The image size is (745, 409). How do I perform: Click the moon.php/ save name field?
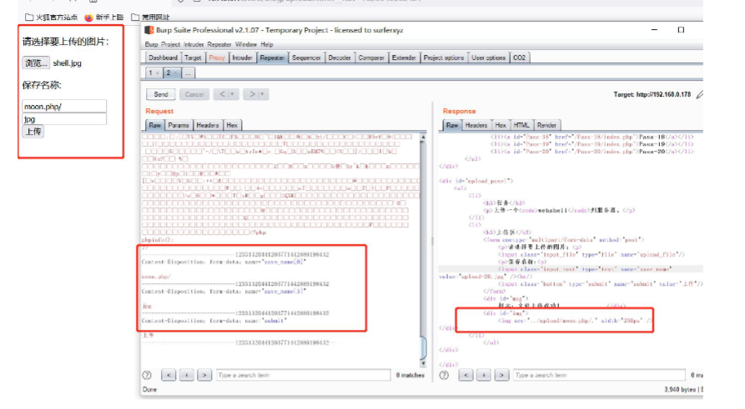pyautogui.click(x=64, y=107)
